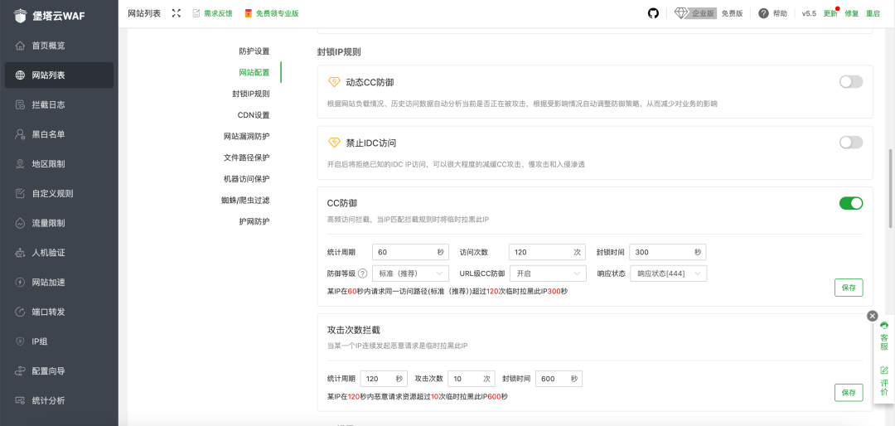
Task: Disable the CC防御 toggle
Action: [850, 203]
